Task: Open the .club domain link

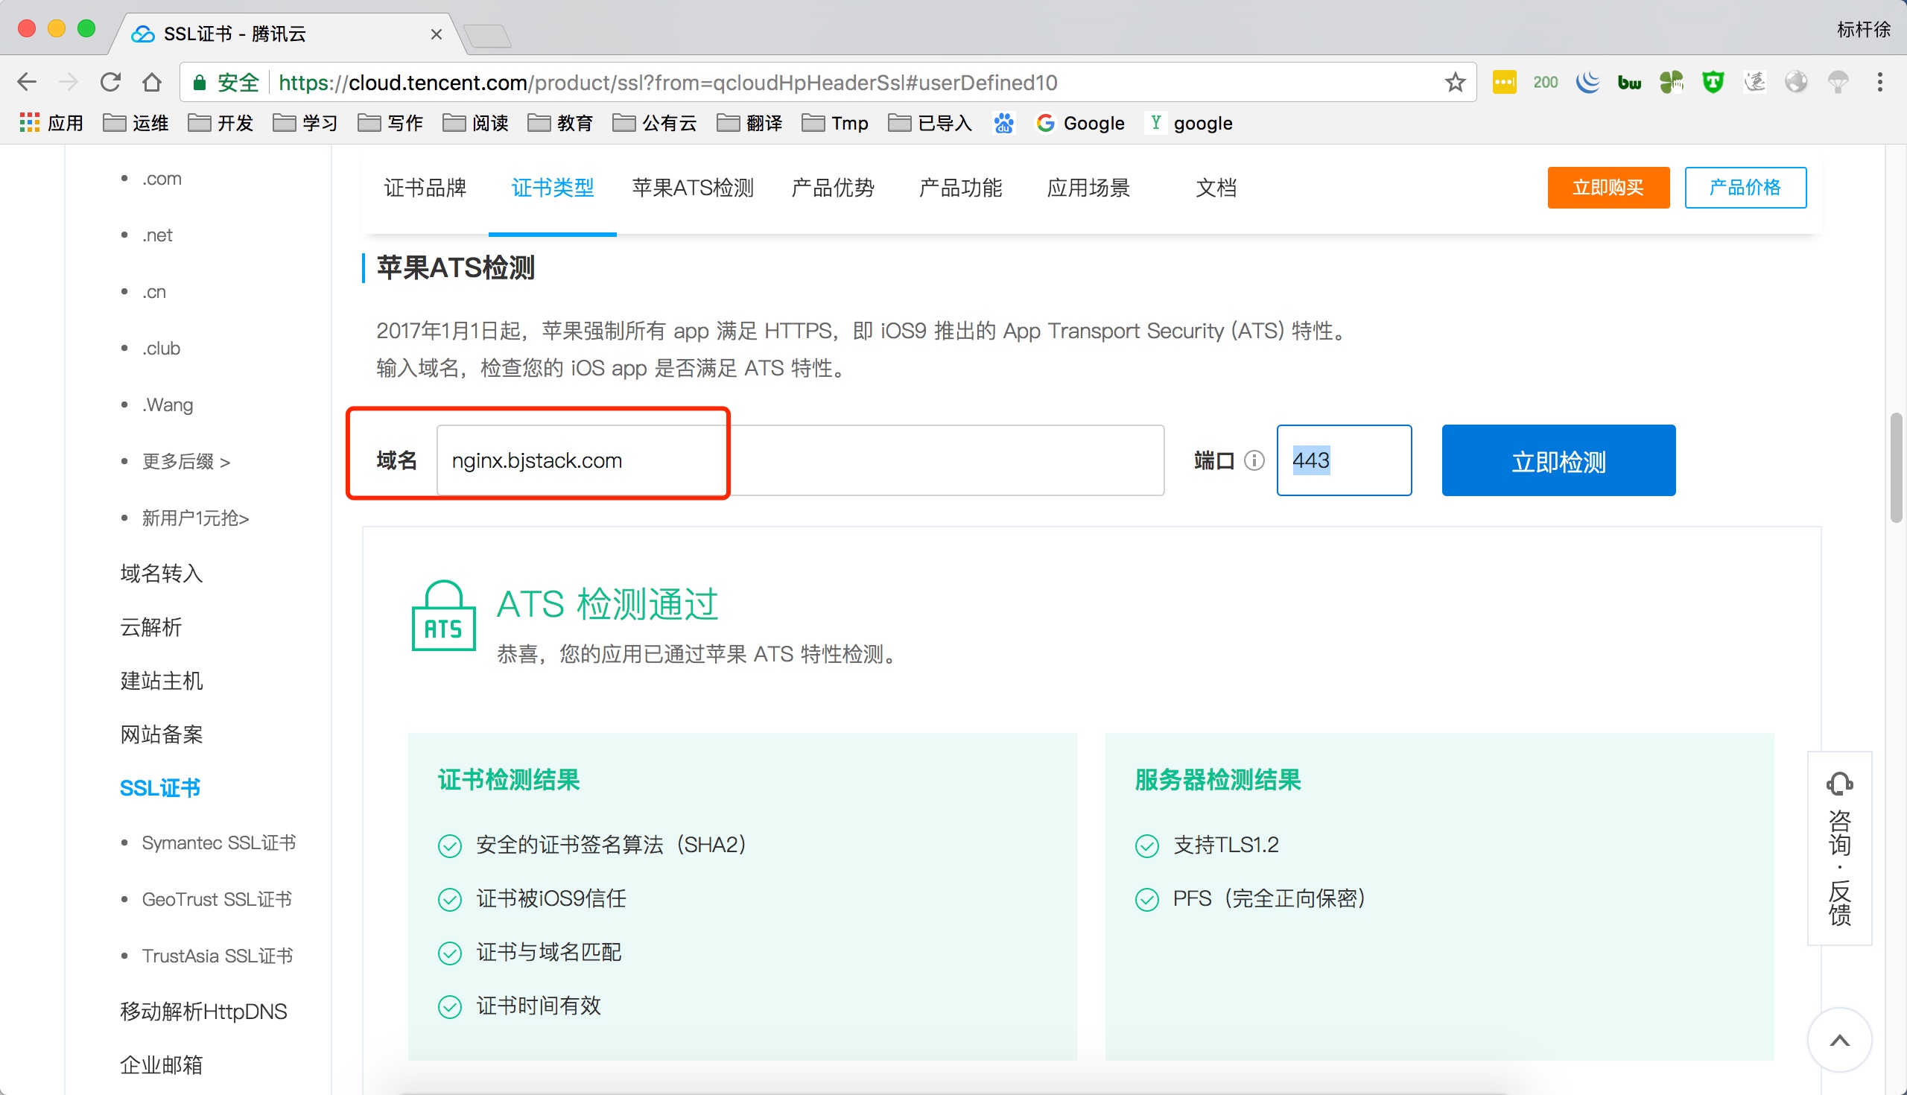Action: (161, 348)
